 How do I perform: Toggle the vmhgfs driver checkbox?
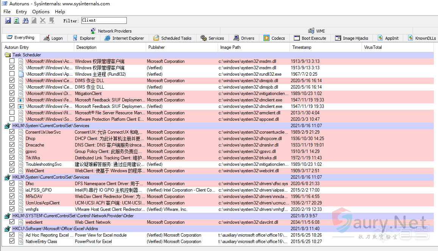coord(12,209)
